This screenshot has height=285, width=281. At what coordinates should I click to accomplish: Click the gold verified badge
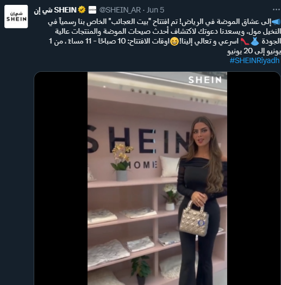click(x=82, y=10)
